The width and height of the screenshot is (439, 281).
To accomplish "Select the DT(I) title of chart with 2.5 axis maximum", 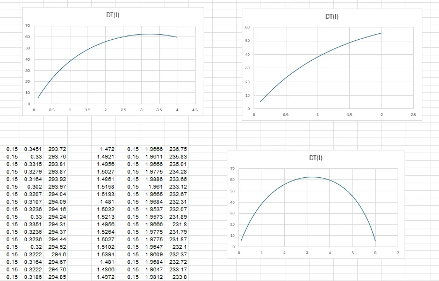I will (332, 17).
